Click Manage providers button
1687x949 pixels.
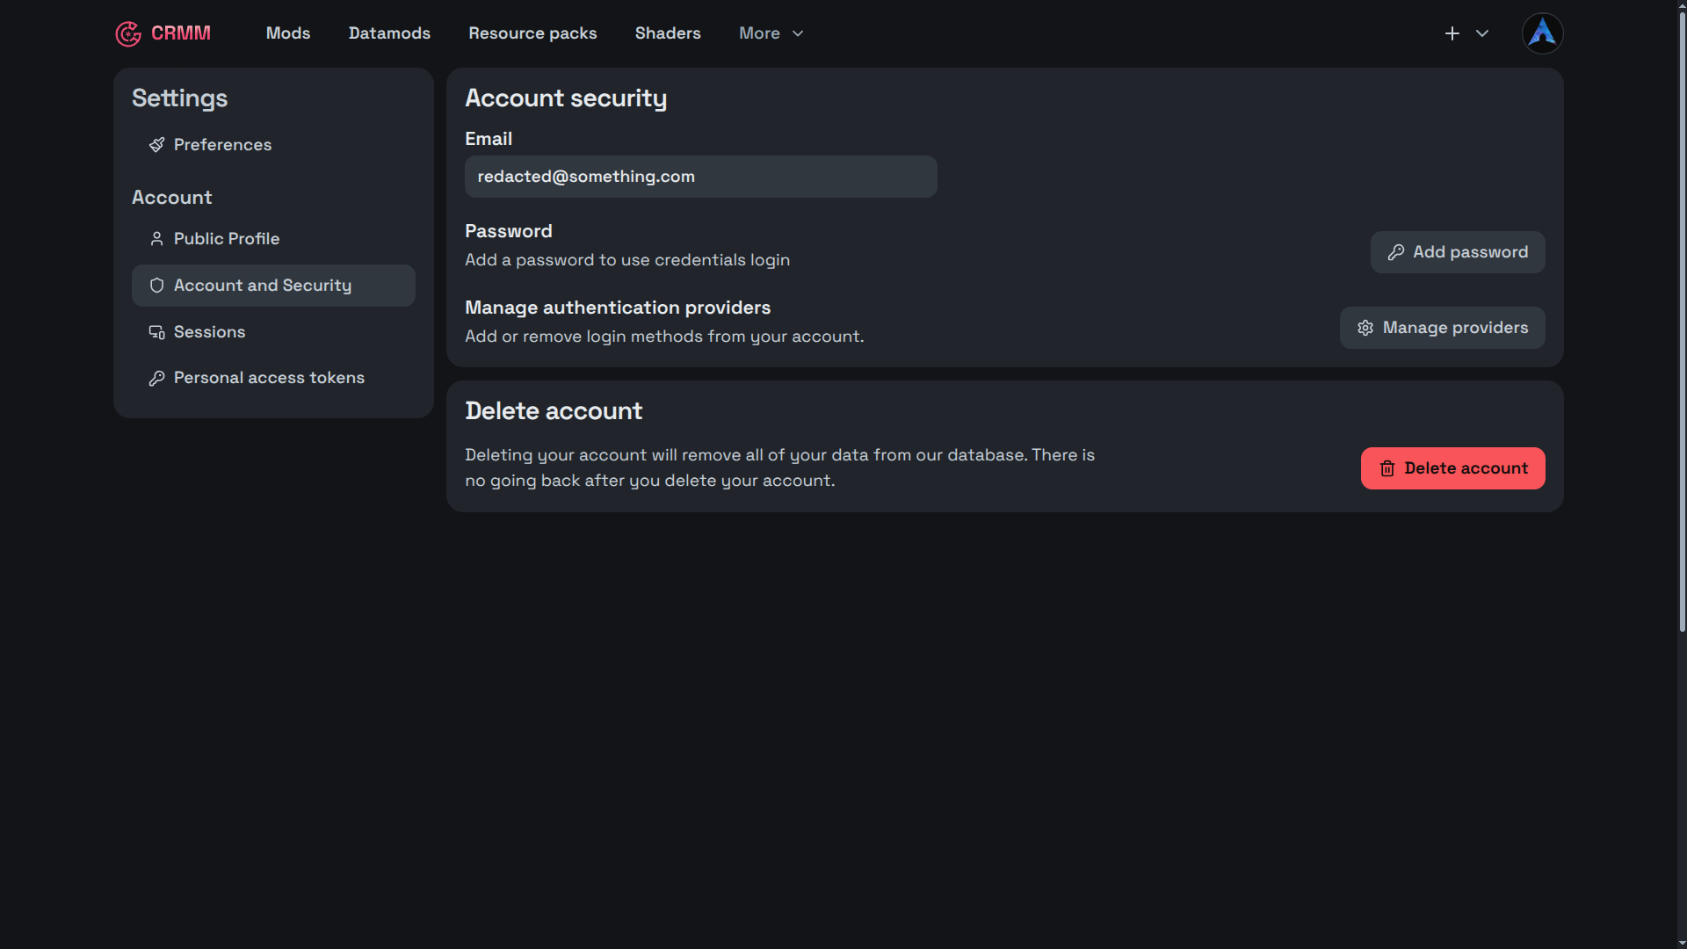pos(1442,328)
